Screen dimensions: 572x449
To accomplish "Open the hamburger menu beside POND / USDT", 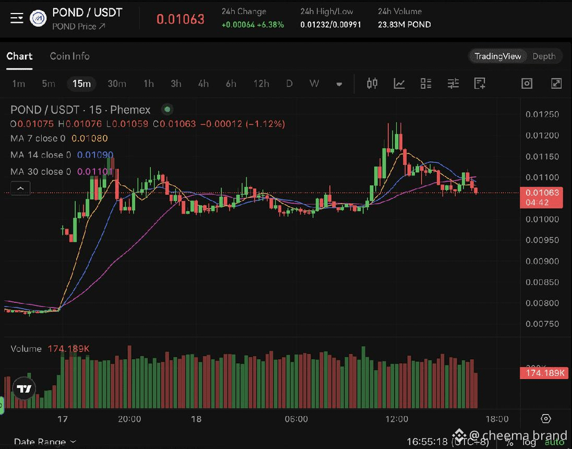I will (17, 18).
